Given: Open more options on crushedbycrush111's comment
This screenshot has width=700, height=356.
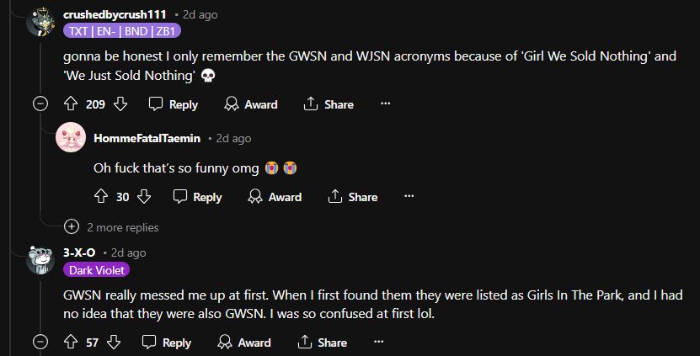Looking at the screenshot, I should click(x=385, y=104).
